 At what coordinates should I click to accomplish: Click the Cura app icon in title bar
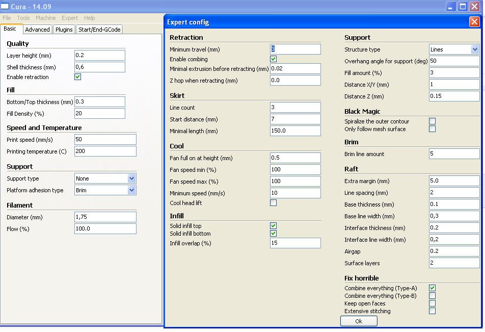point(5,6)
